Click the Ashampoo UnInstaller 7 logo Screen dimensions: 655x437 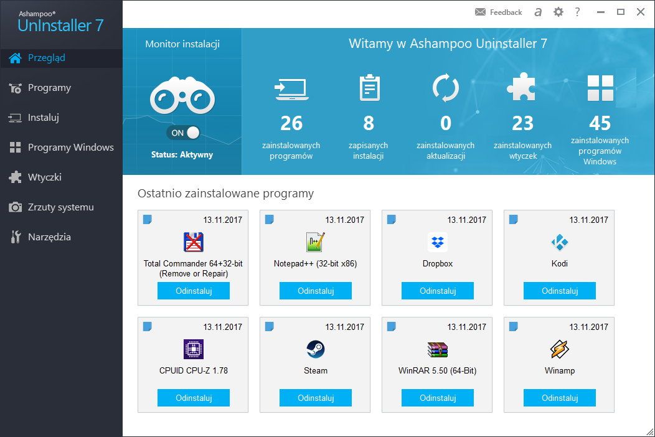[60, 22]
